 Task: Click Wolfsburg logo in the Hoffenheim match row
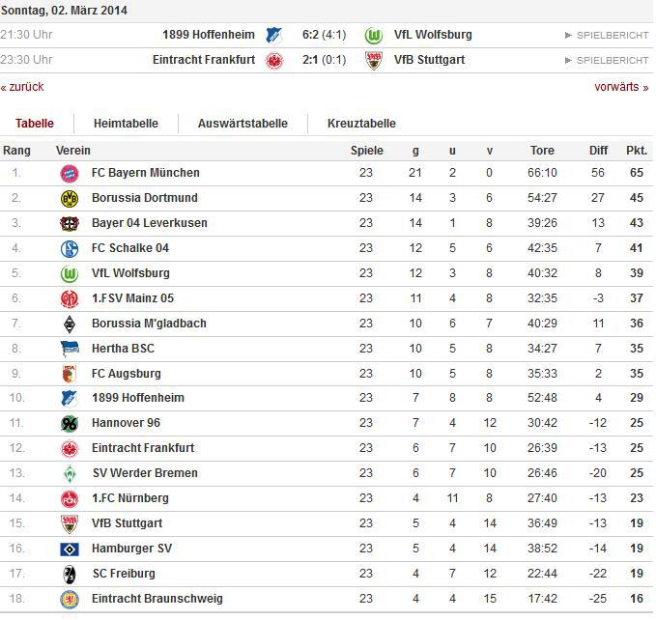click(374, 35)
